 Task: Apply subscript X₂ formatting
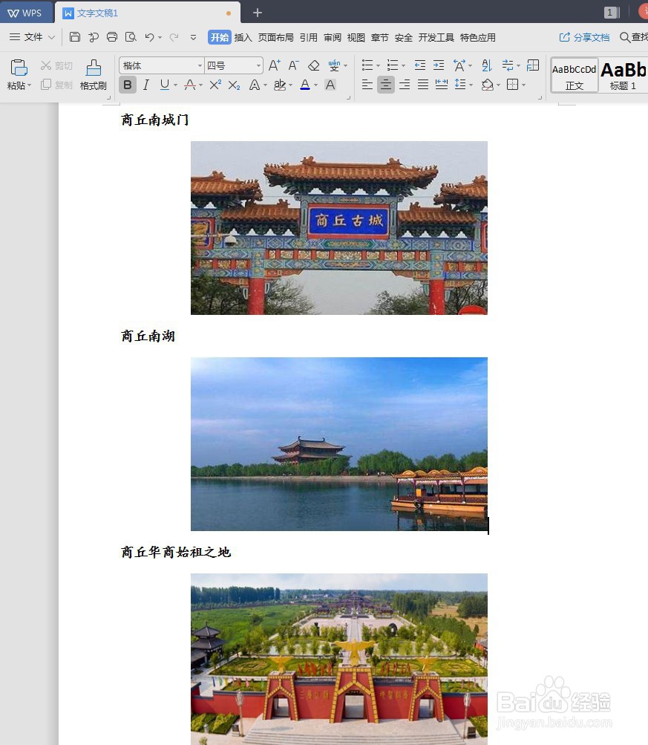click(x=234, y=85)
